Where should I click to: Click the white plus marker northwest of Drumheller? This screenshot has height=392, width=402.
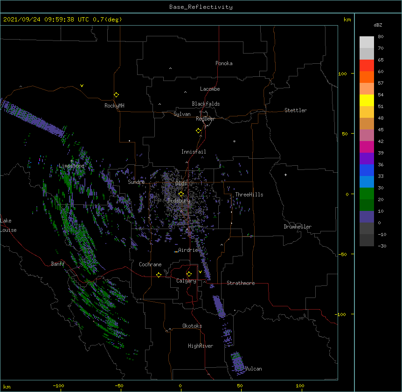pos(285,175)
